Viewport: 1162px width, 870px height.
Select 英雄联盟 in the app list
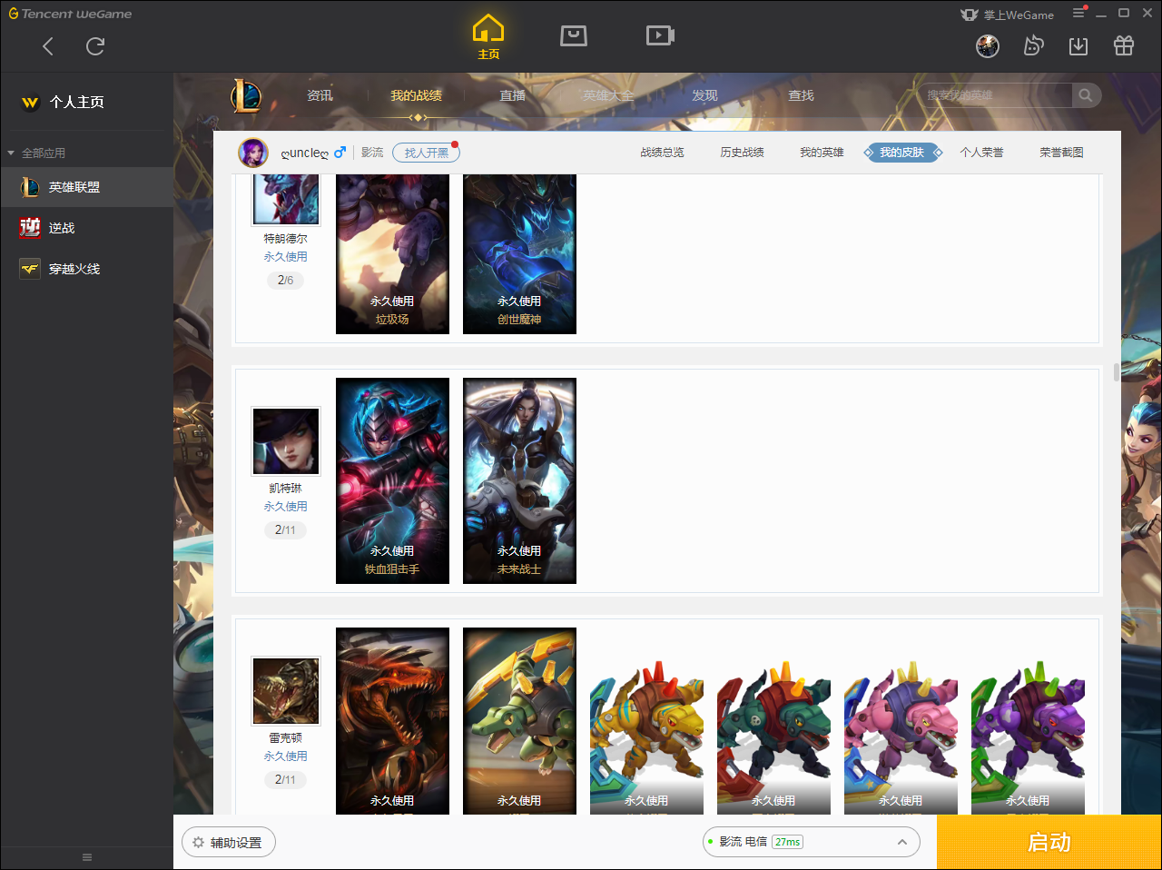[86, 187]
